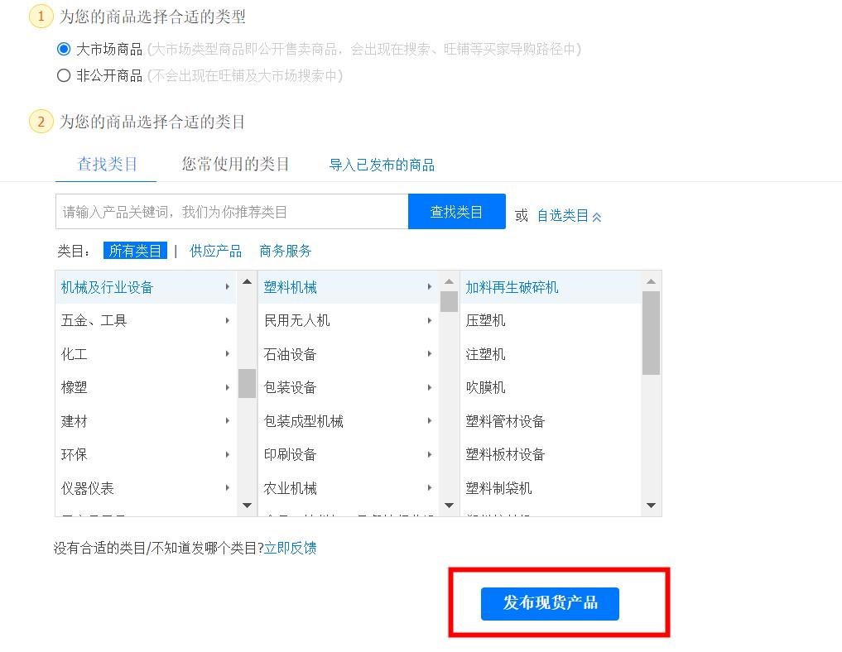Image resolution: width=842 pixels, height=652 pixels.
Task: Click the first column scroll-up arrow
Action: click(247, 282)
